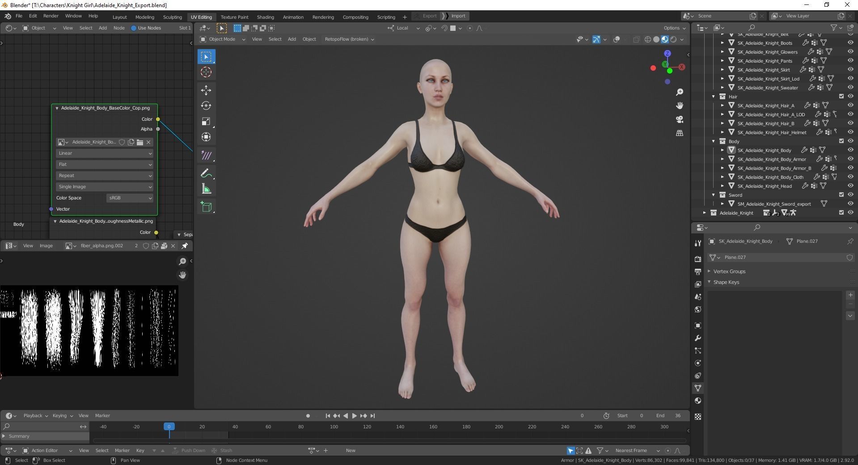Open the Output properties tab
This screenshot has height=465, width=858.
coord(698,271)
